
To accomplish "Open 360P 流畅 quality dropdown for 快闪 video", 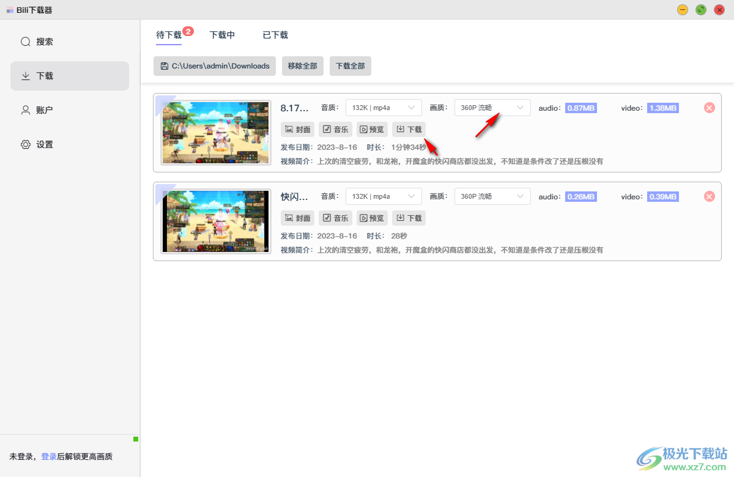I will click(x=492, y=196).
